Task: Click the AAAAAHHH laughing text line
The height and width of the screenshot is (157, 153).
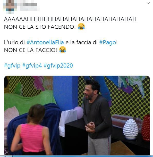Action: pos(70,19)
